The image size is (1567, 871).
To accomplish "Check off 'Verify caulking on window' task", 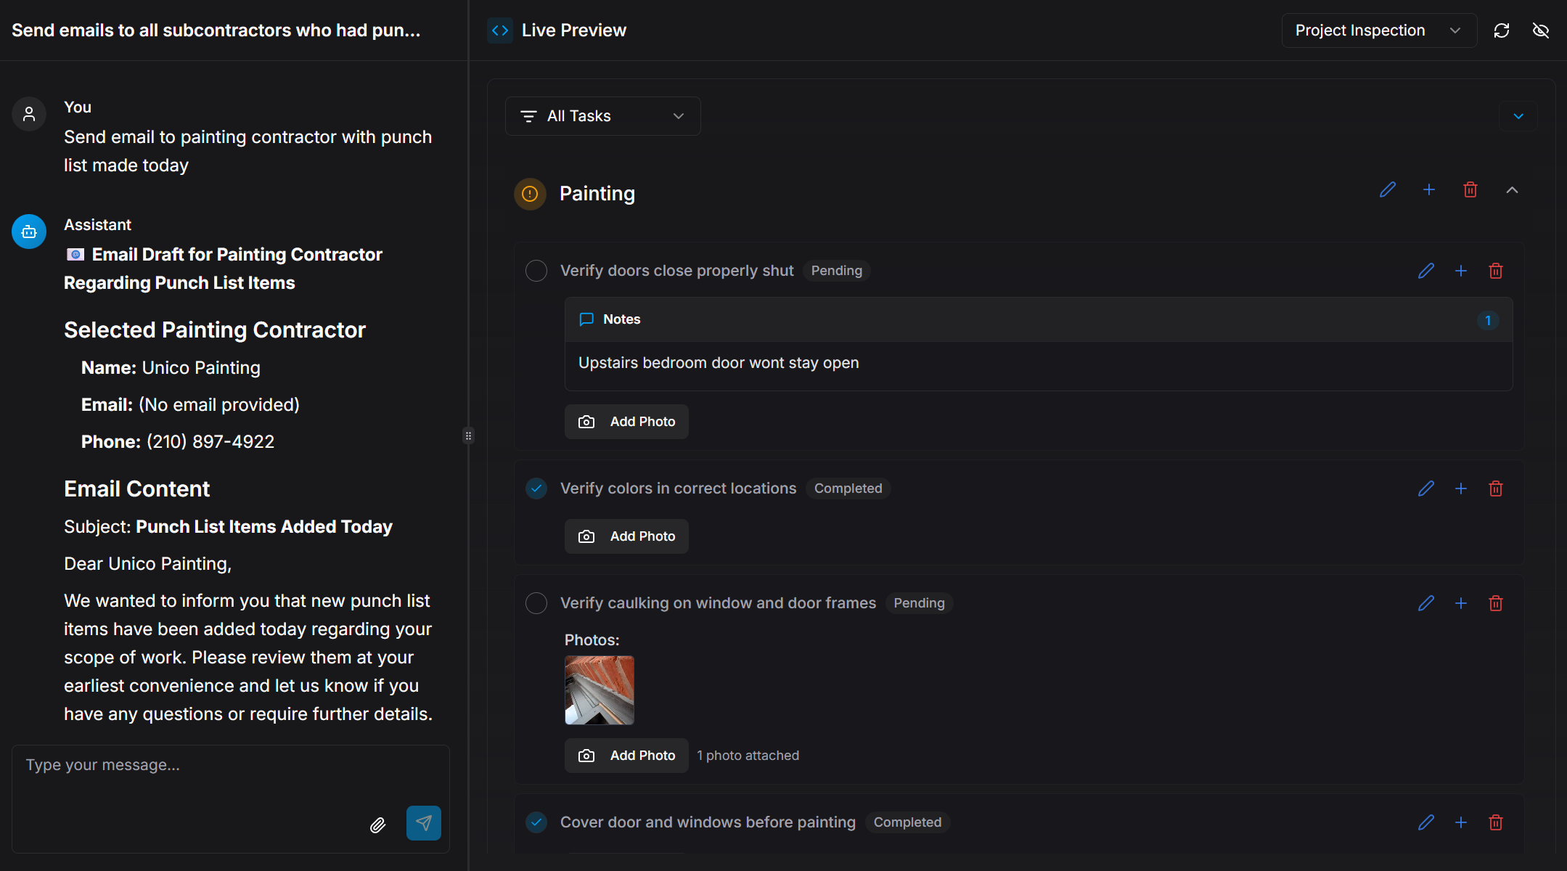I will 536,603.
